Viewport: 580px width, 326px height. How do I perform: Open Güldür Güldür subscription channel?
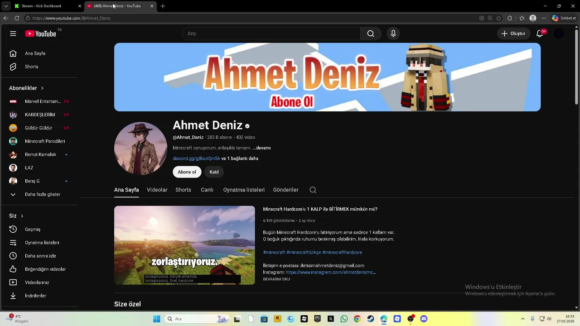point(39,128)
